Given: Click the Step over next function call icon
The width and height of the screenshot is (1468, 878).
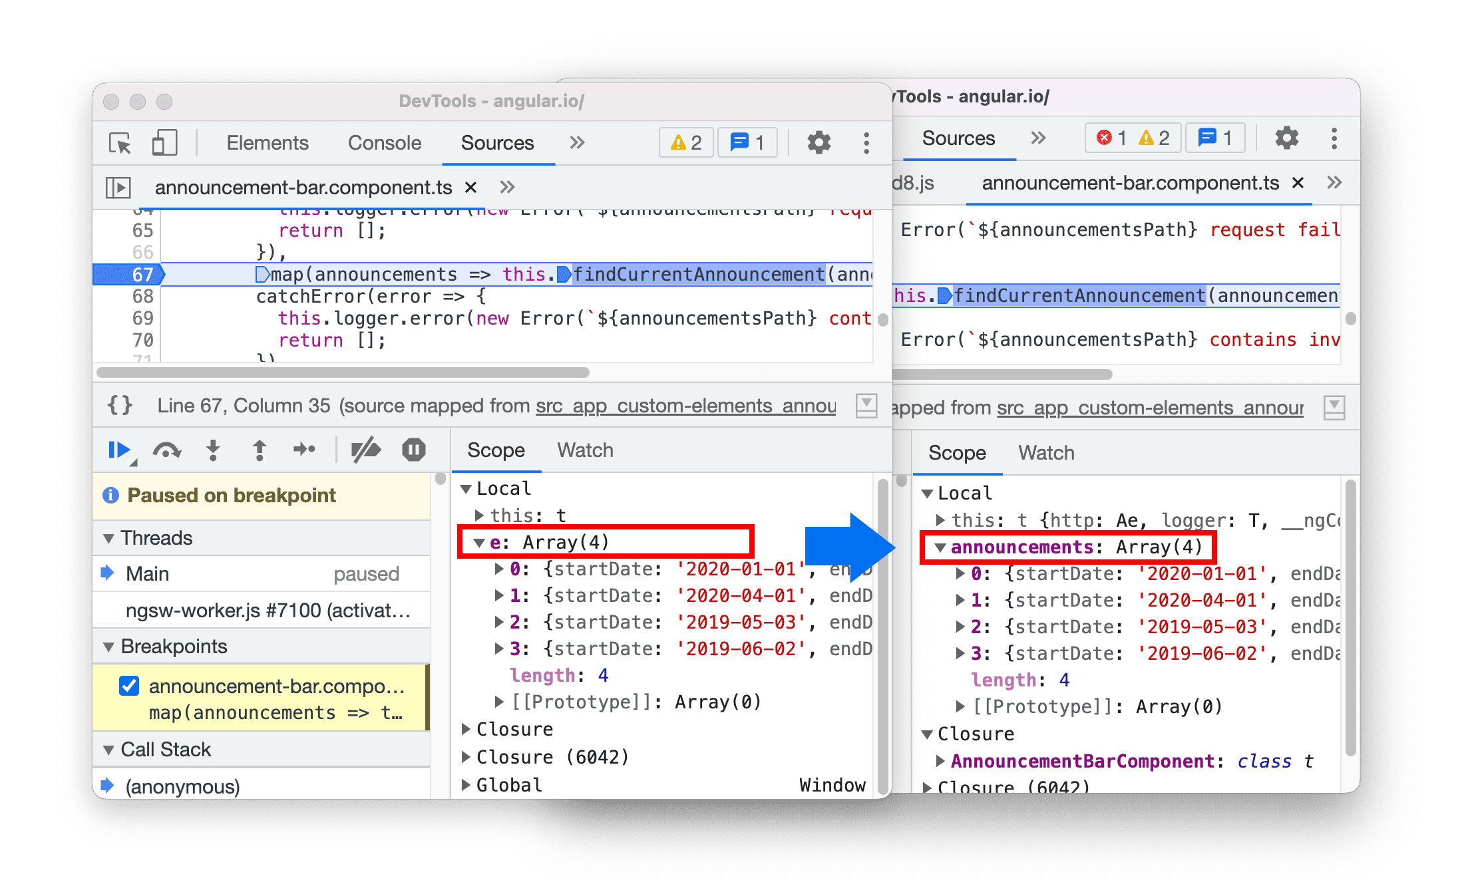Looking at the screenshot, I should click(166, 454).
